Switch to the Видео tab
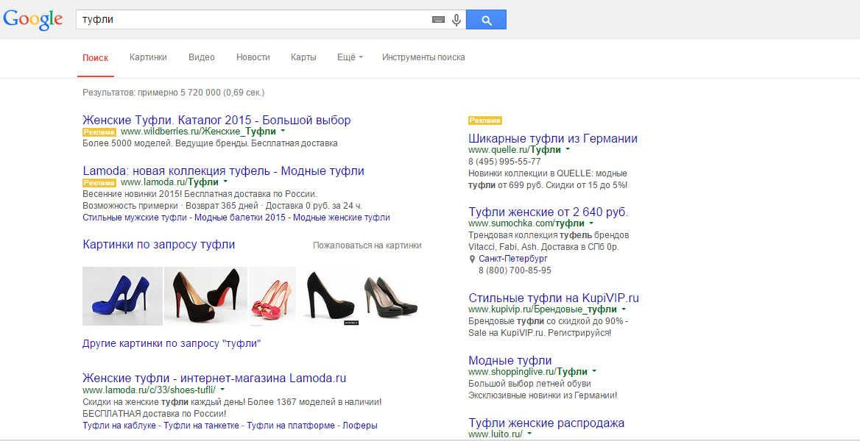 202,57
